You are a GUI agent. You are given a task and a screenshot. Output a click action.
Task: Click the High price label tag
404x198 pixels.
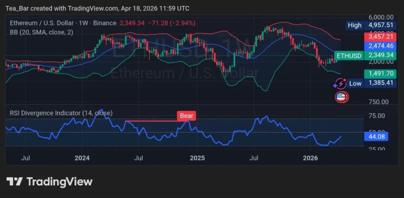click(x=354, y=26)
